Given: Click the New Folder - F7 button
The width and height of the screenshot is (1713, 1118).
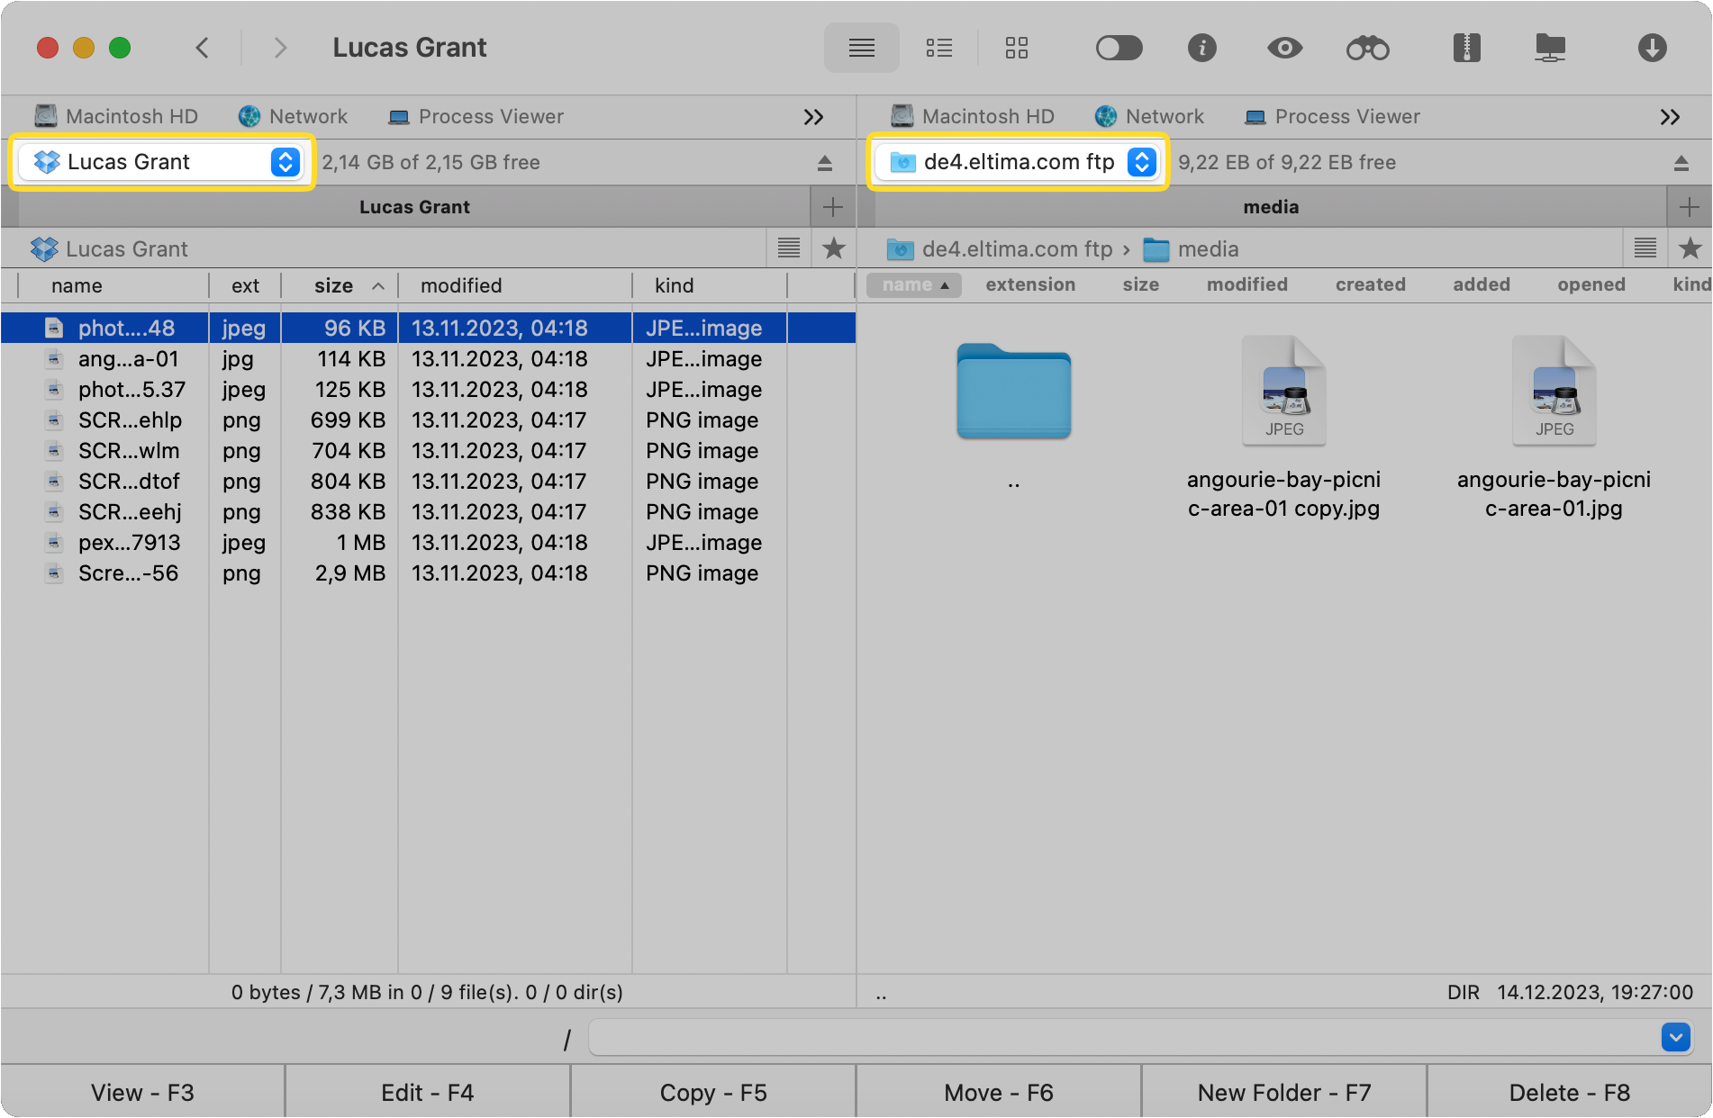Looking at the screenshot, I should pyautogui.click(x=1283, y=1092).
